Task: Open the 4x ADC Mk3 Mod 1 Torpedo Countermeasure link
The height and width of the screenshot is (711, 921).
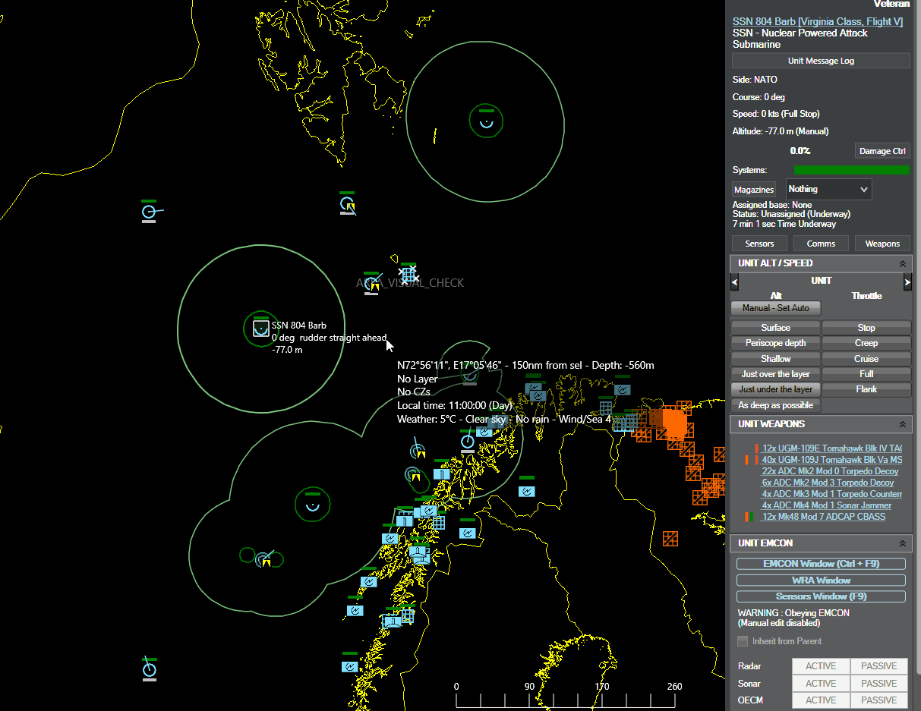Action: (x=832, y=494)
